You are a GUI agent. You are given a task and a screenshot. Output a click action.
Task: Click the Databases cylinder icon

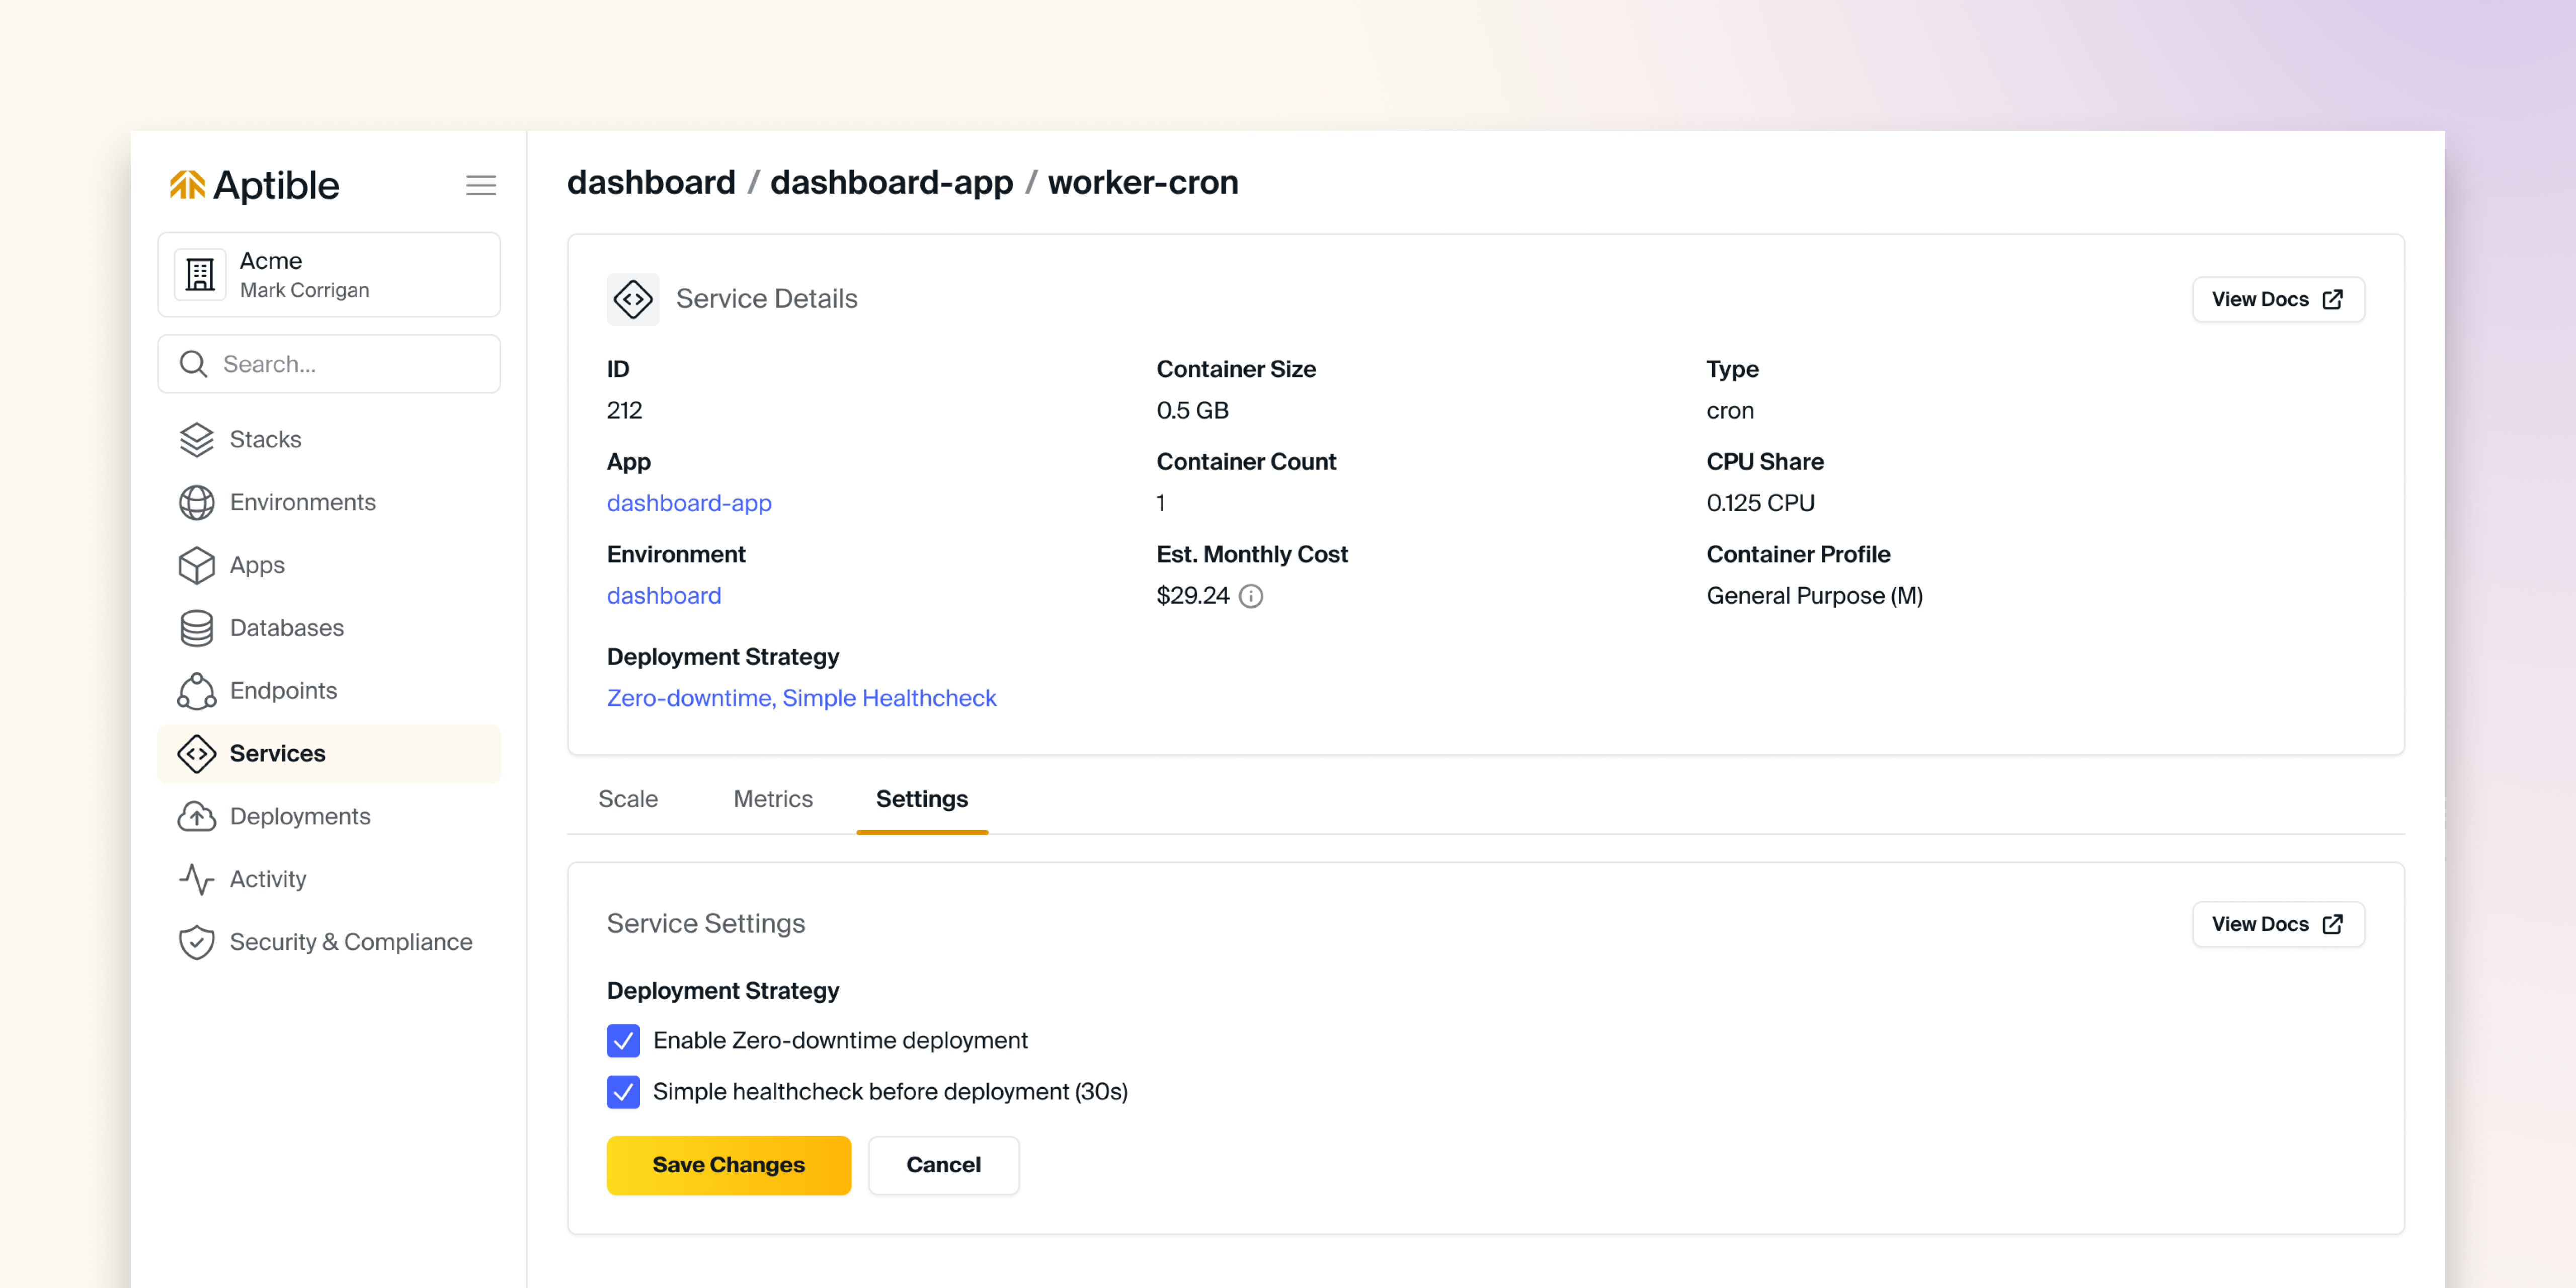click(x=196, y=628)
